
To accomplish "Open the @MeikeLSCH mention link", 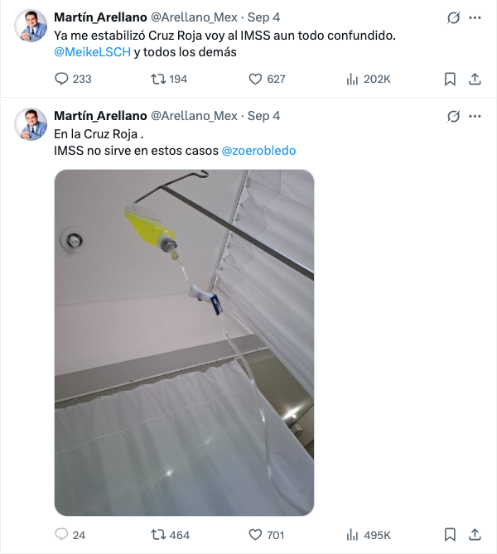I will point(92,52).
